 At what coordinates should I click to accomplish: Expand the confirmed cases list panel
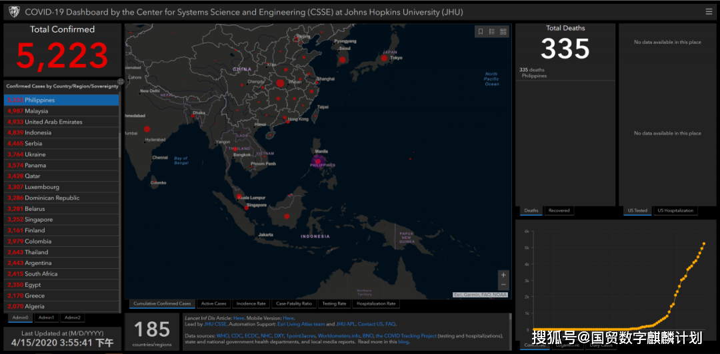(120, 82)
